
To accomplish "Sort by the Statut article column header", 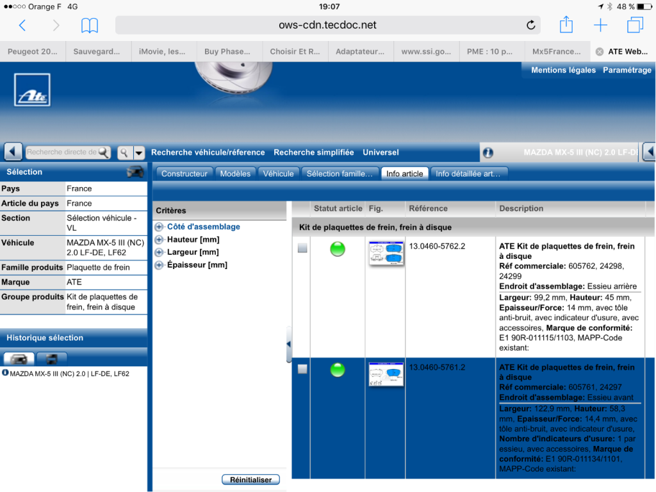I will pos(338,208).
